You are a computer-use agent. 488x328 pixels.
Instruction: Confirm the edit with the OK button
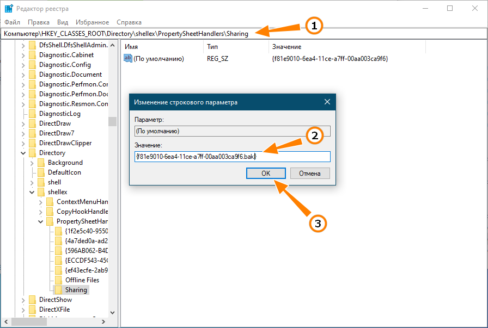tap(266, 173)
